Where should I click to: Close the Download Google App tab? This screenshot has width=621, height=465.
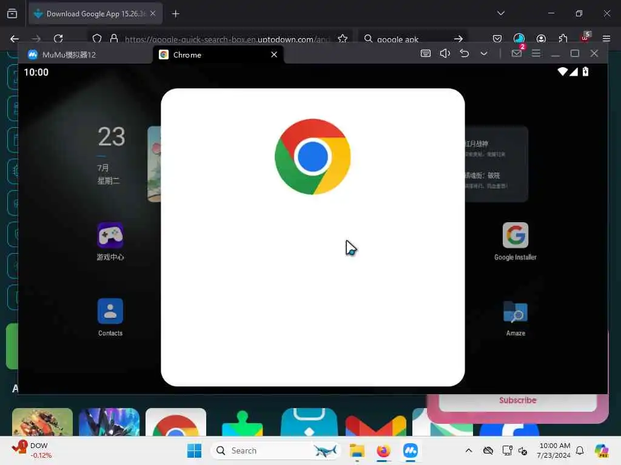tap(153, 13)
